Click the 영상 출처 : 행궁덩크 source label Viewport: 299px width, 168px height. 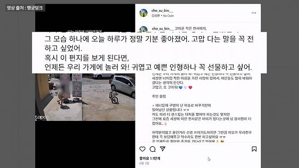point(25,8)
